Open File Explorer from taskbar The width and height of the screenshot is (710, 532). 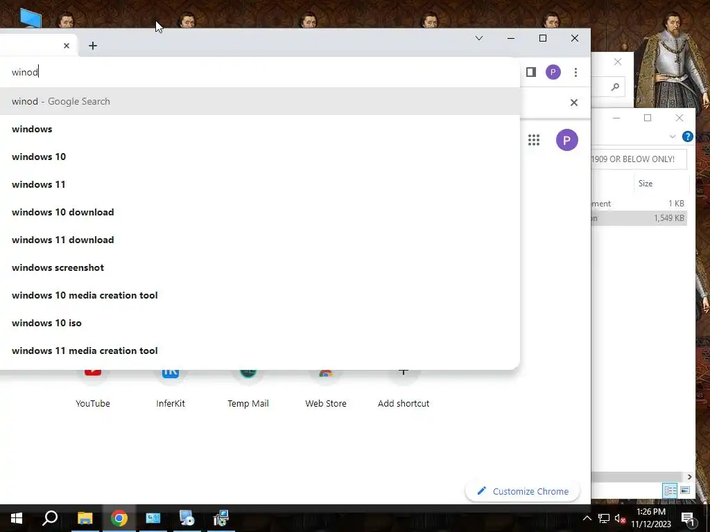(85, 518)
